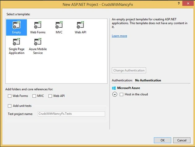Dismiss the dialog with Cancel
195x147 pixels.
(x=182, y=140)
